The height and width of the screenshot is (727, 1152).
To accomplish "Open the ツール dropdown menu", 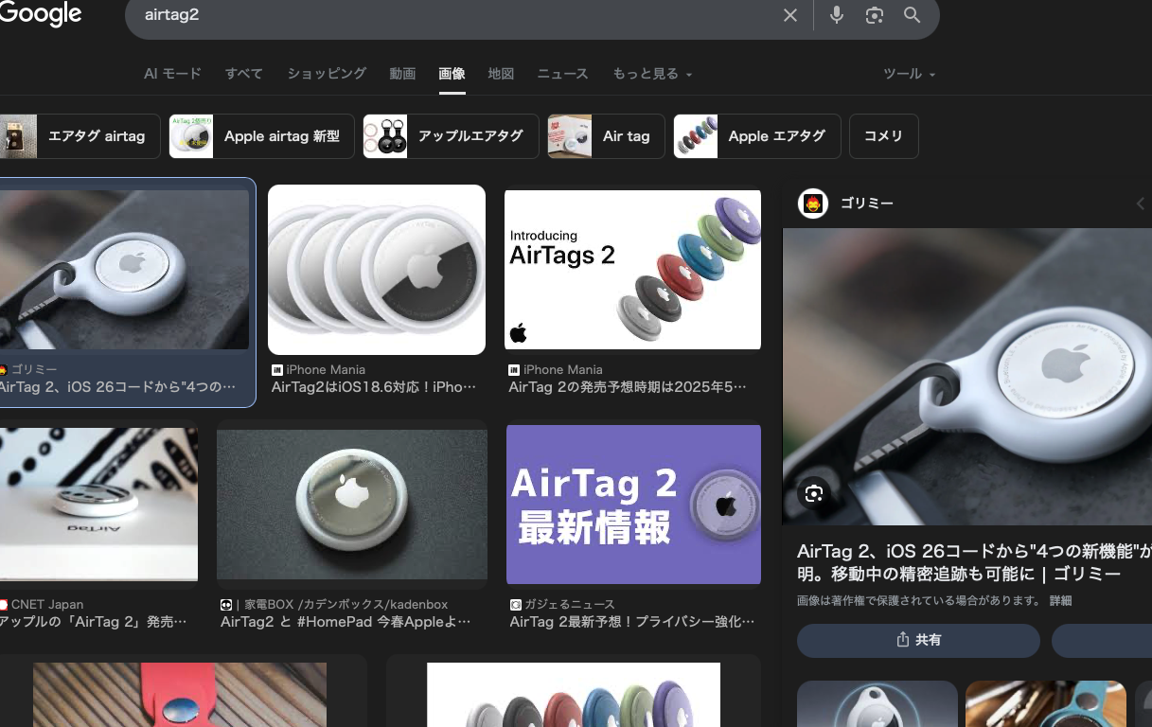I will point(909,74).
